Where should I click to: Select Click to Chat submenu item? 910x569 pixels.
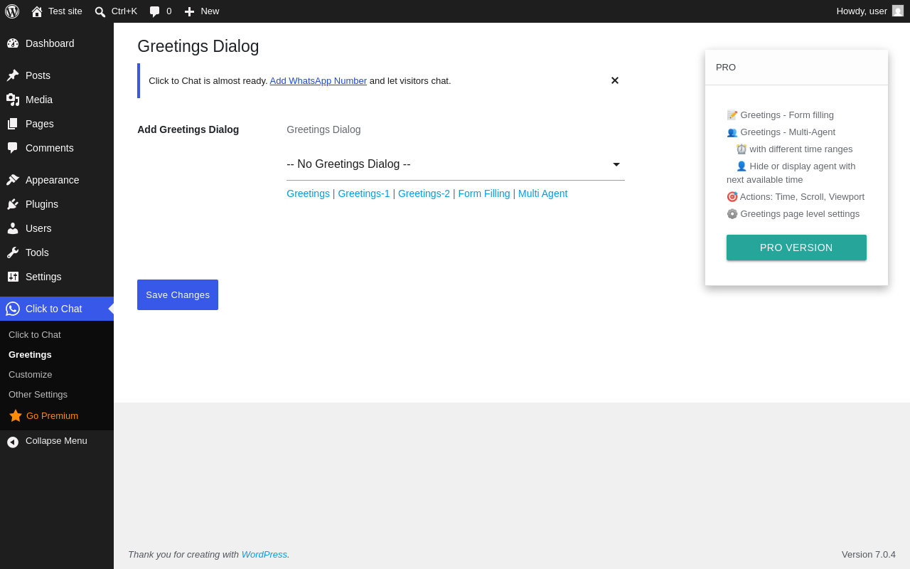[x=35, y=334]
